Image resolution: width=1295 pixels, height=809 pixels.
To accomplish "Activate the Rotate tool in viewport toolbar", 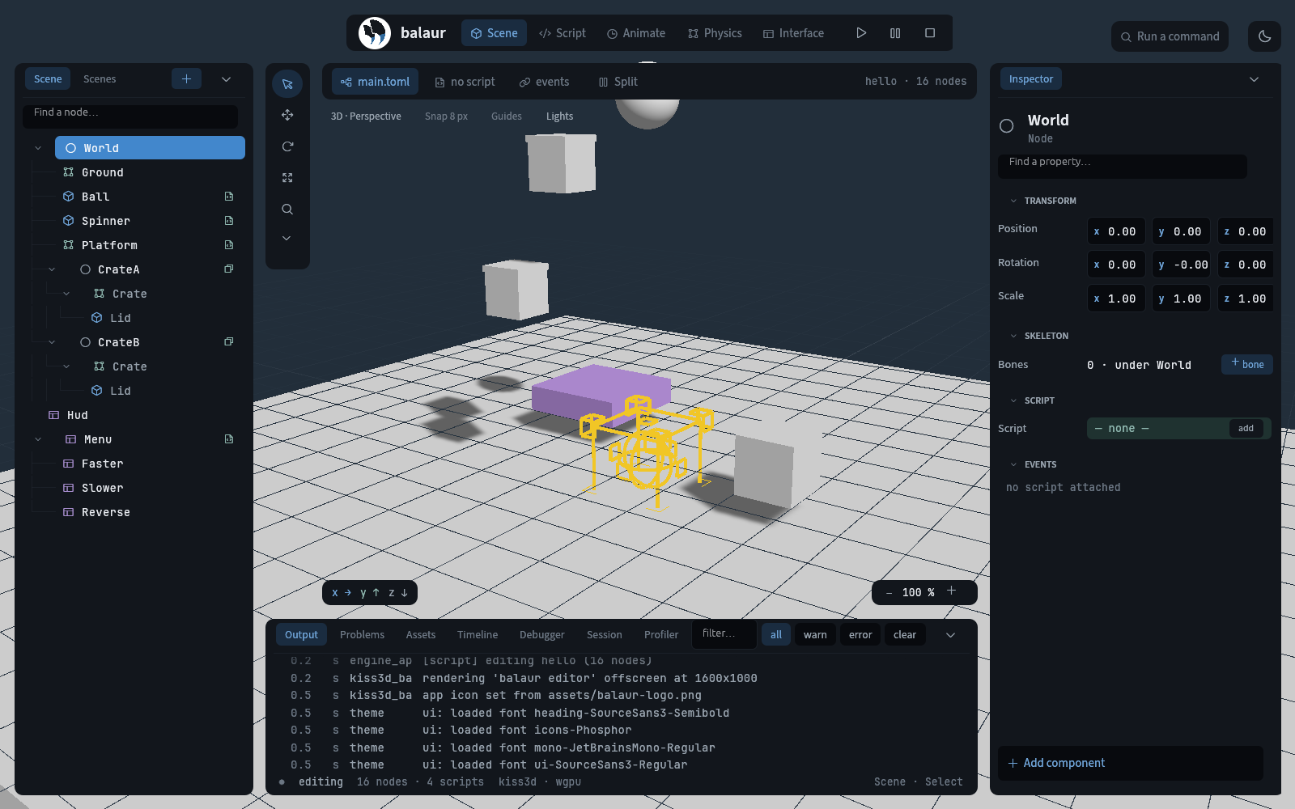I will pyautogui.click(x=287, y=146).
